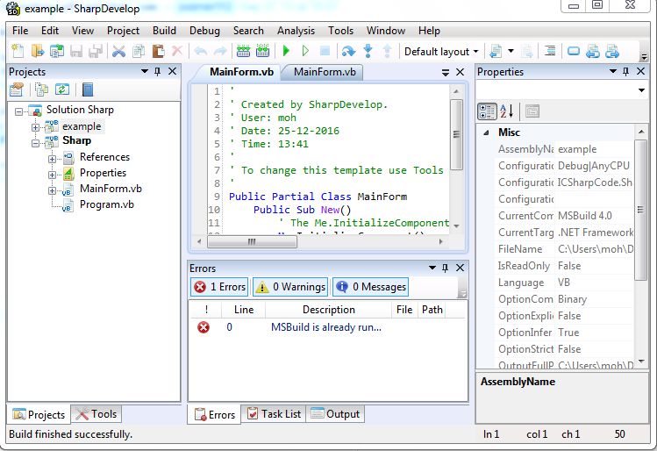Click the Redo arrow icon
The width and height of the screenshot is (657, 451).
(x=220, y=51)
